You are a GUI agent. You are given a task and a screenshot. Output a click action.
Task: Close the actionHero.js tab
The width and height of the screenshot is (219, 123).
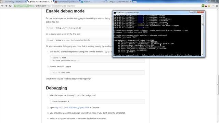tap(25, 2)
